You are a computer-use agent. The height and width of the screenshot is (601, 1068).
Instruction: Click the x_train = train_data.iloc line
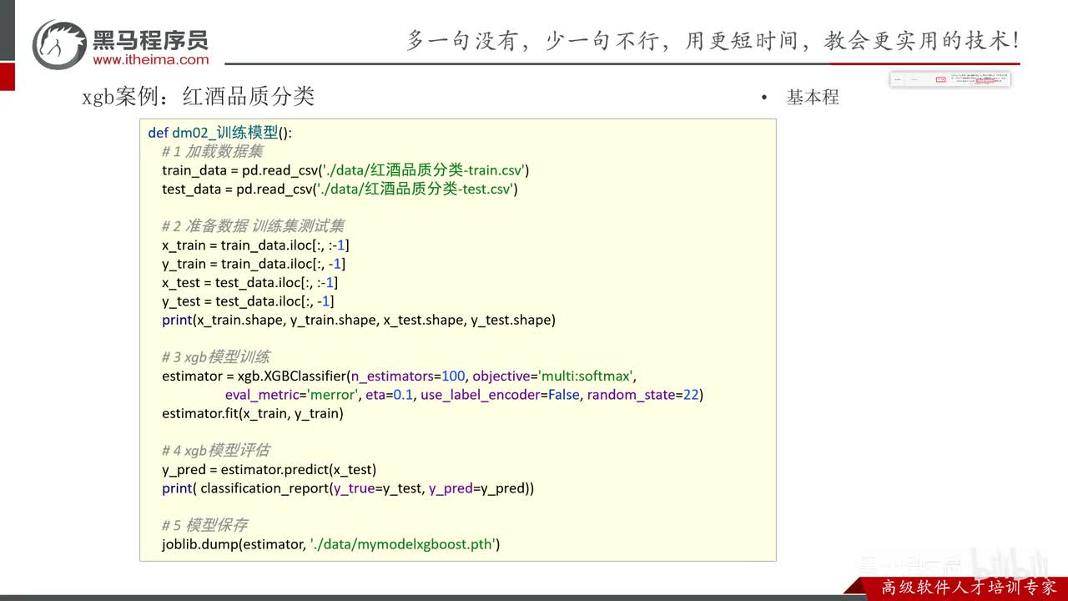tap(255, 245)
